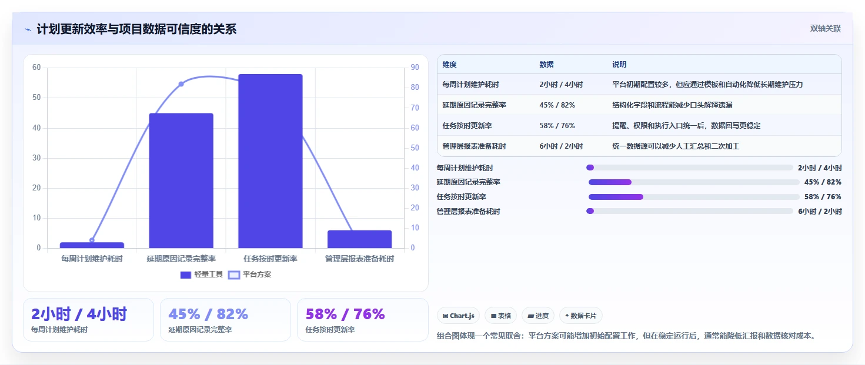
Task: Click the note starting 平台初期配置较多
Action: (707, 85)
